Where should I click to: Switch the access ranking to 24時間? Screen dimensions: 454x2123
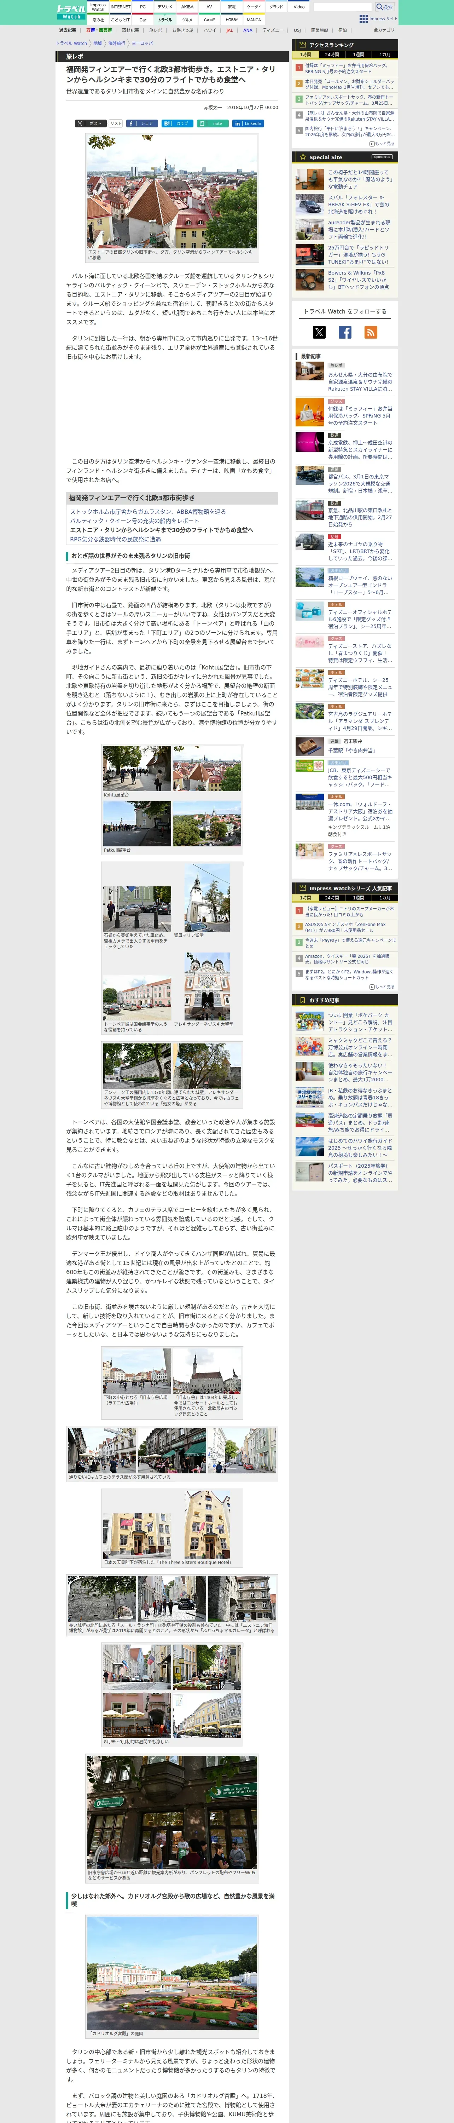(332, 54)
